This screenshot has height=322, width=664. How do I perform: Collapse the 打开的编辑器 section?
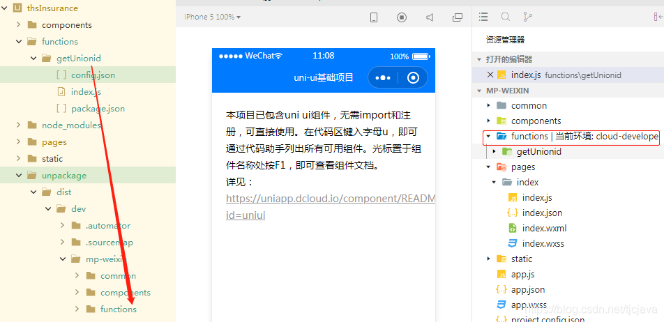coord(479,59)
